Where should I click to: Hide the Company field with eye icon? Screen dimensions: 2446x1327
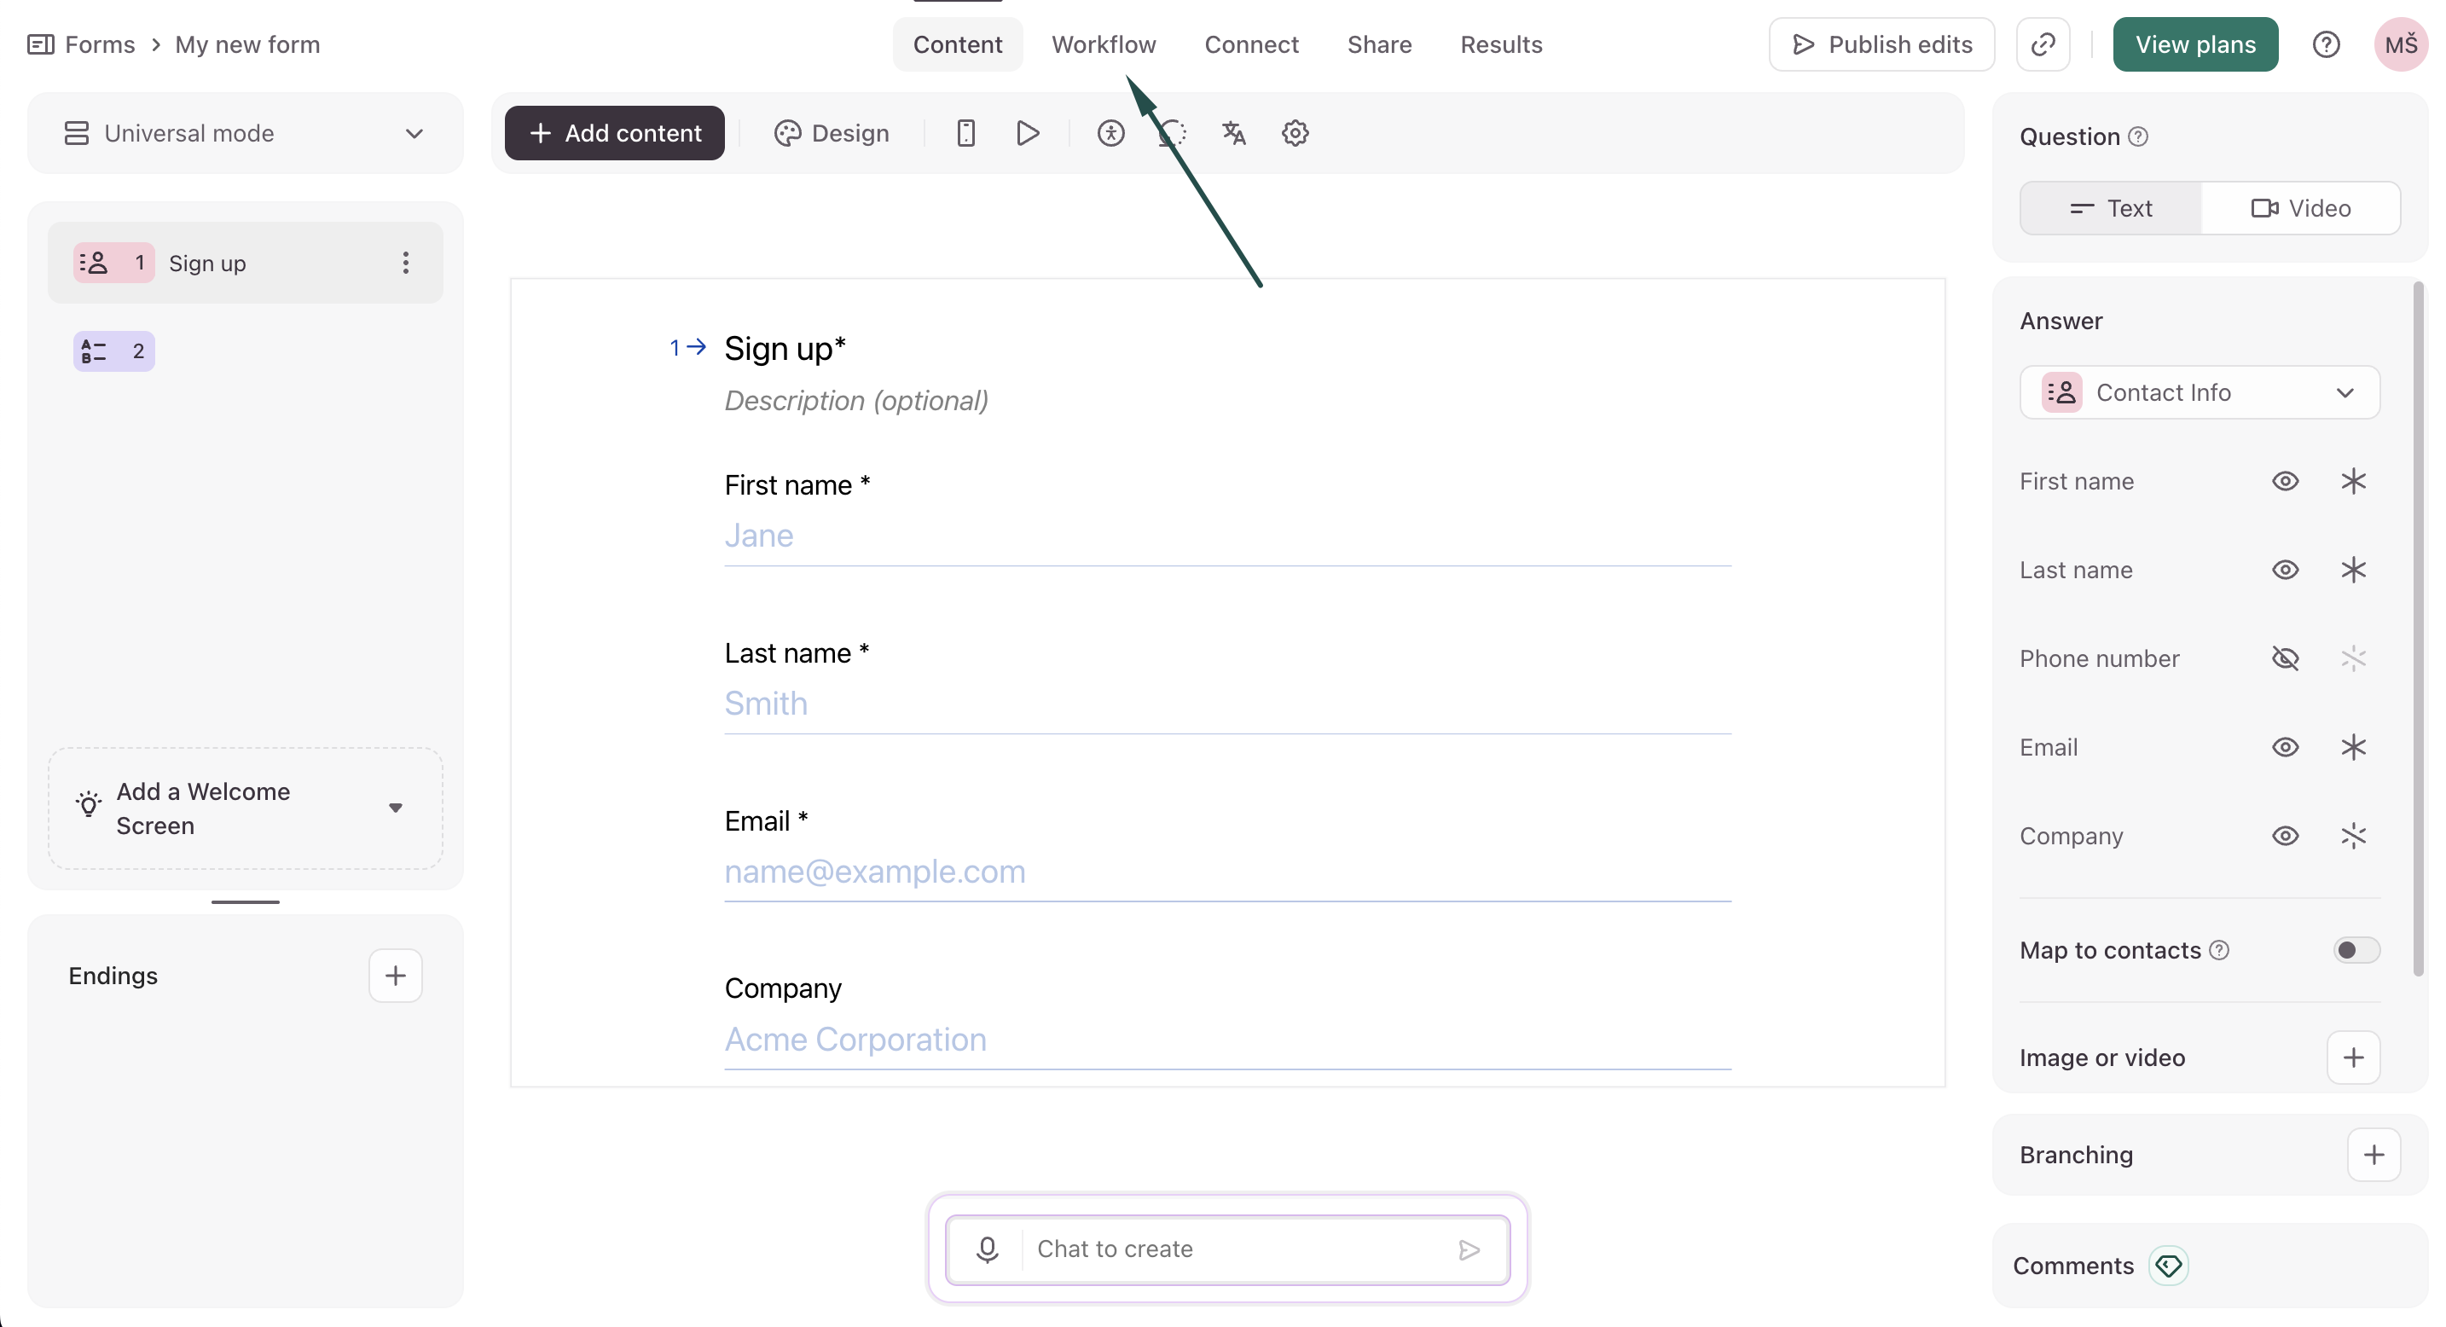(x=2286, y=837)
